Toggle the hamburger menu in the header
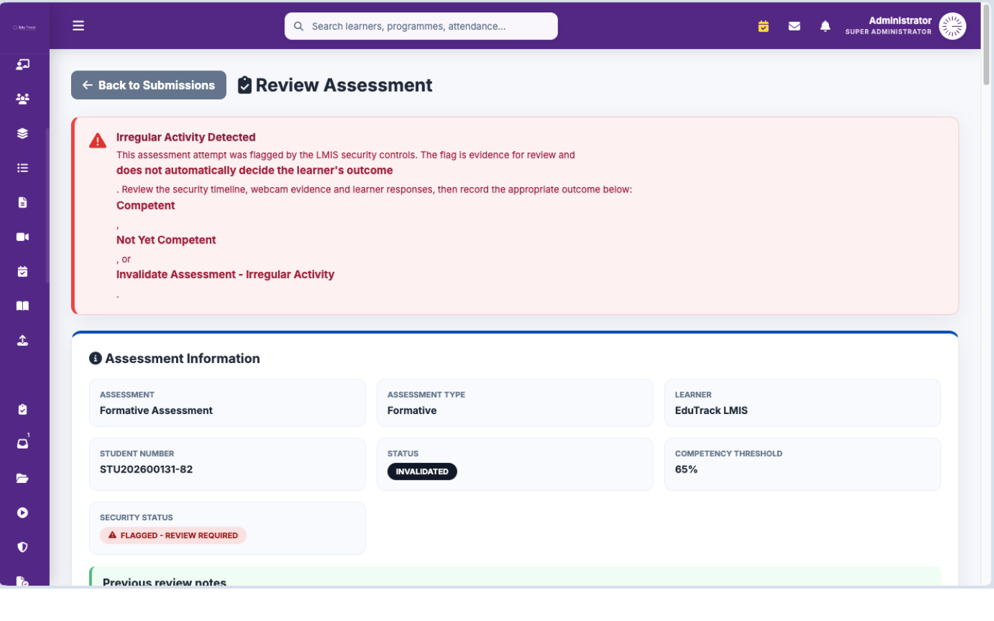 click(x=78, y=26)
